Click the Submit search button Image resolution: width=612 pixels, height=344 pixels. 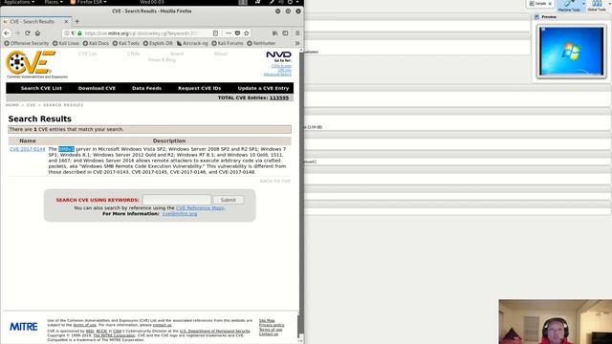coord(229,200)
